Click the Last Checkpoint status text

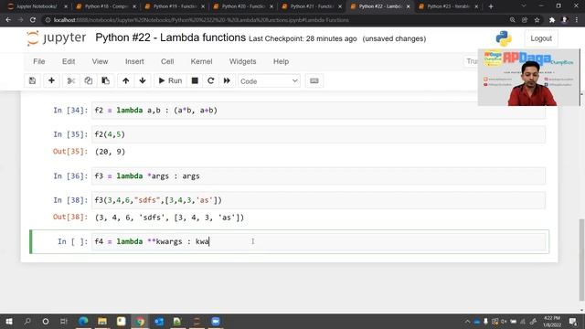click(x=303, y=38)
